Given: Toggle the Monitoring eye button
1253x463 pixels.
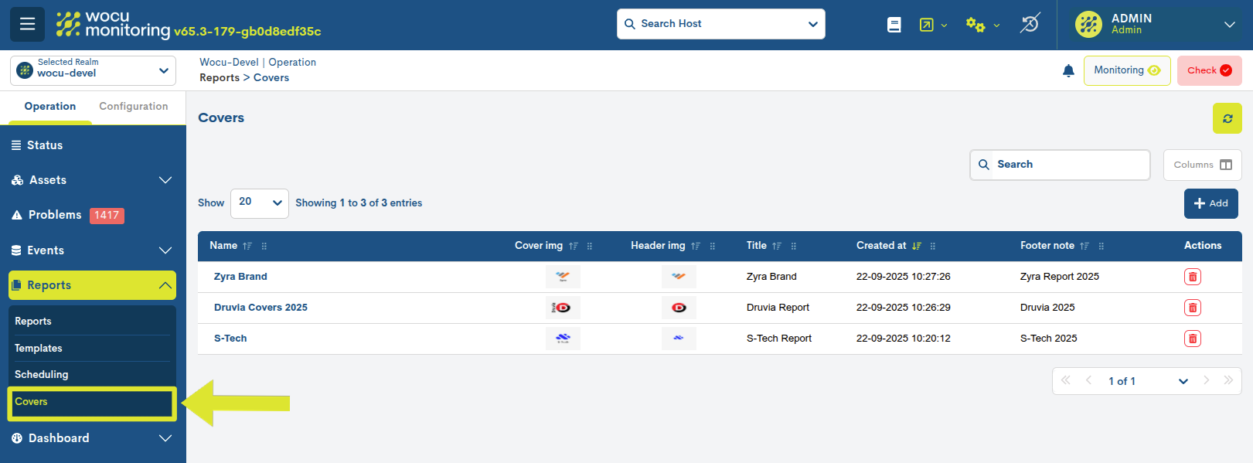Looking at the screenshot, I should tap(1126, 70).
